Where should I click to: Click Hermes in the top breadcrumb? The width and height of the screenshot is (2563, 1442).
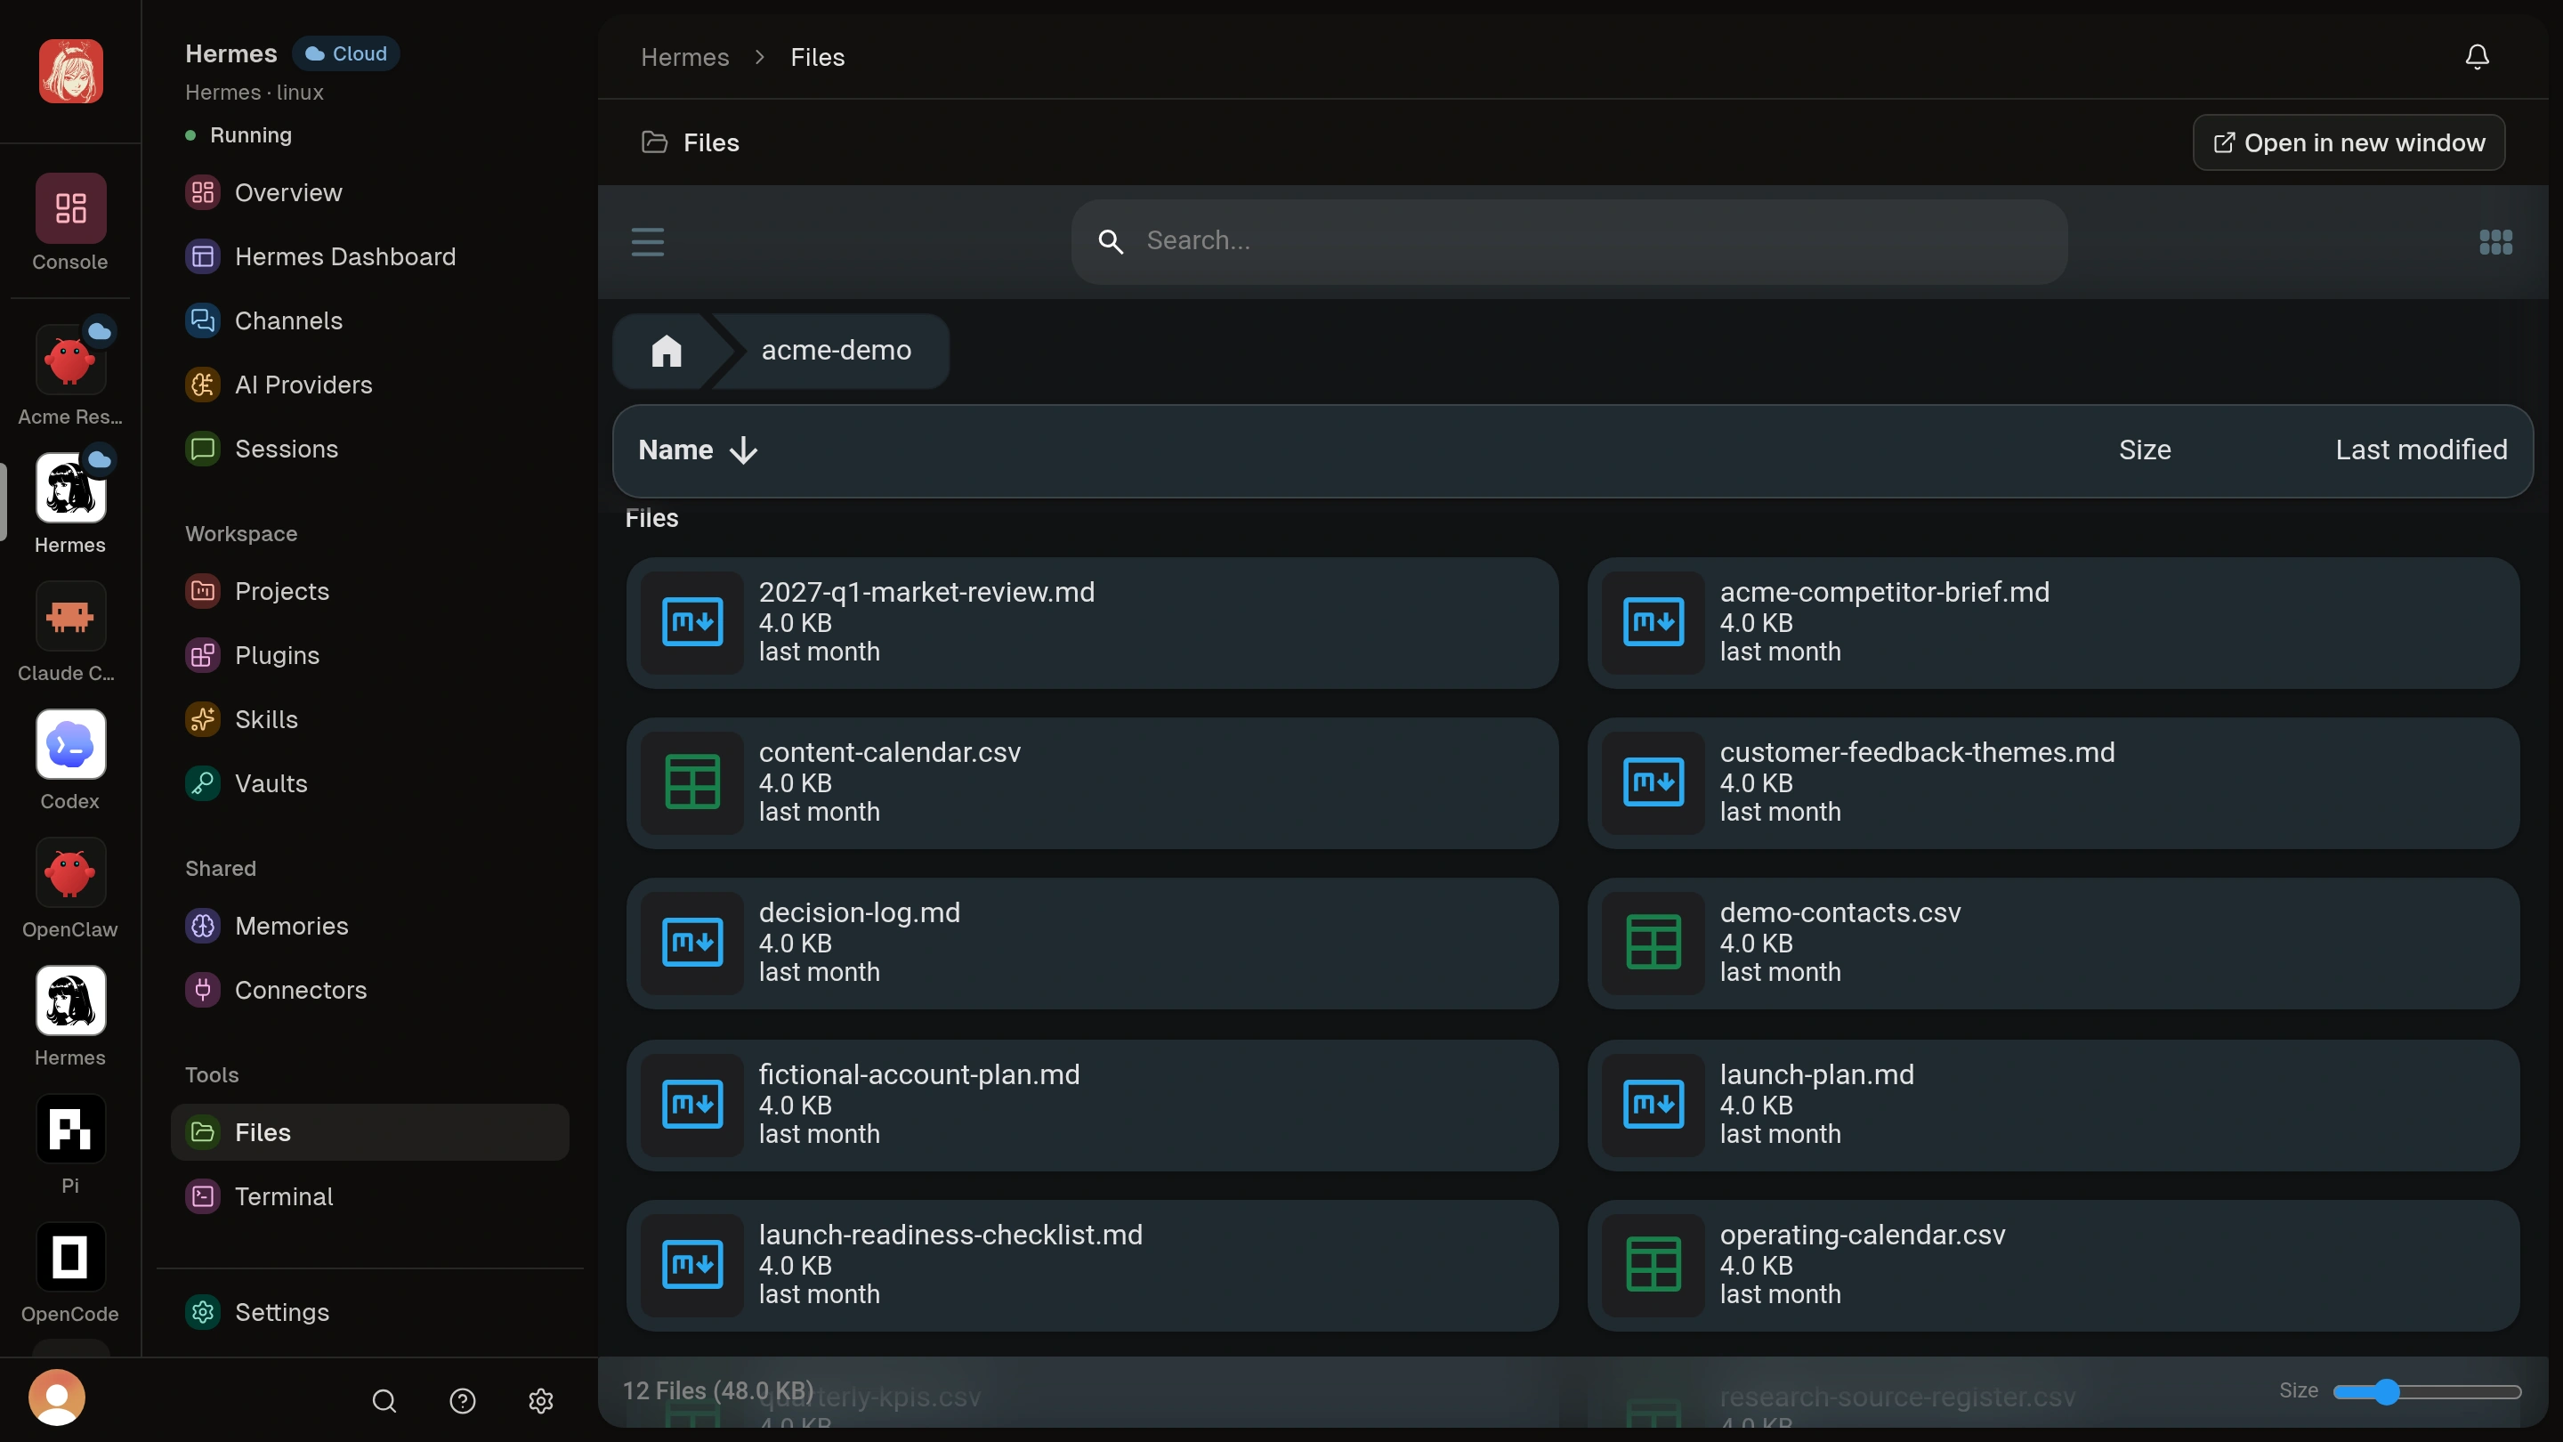click(684, 57)
